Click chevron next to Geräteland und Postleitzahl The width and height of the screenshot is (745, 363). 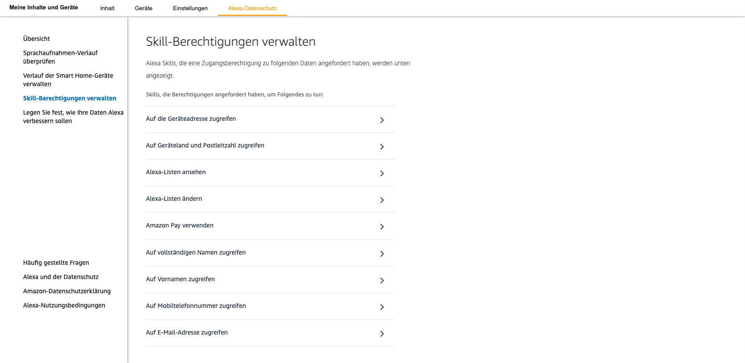[382, 147]
